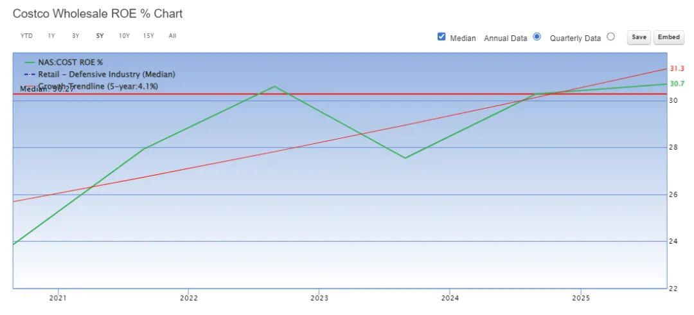Click the Save button
The height and width of the screenshot is (315, 694).
click(639, 38)
